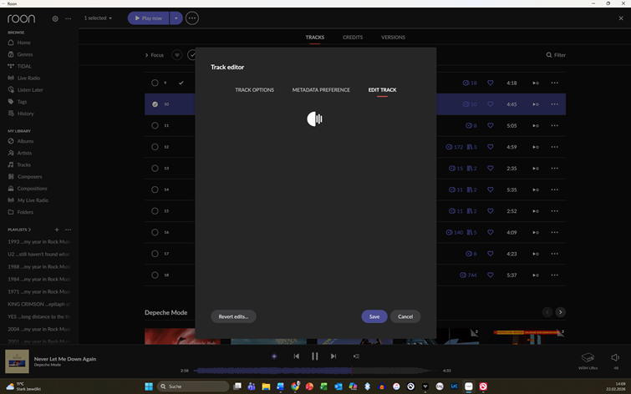Switch to METADATA PREFERENCE tab

coord(321,89)
